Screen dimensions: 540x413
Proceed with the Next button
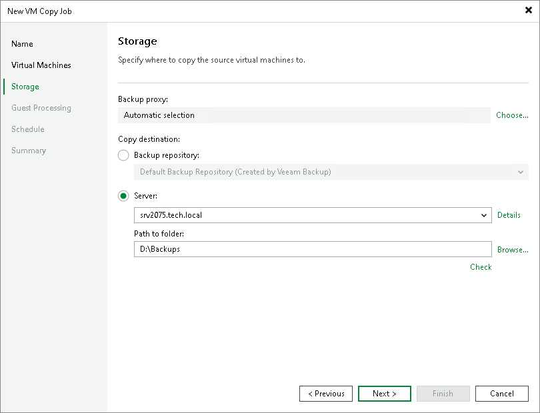385,394
